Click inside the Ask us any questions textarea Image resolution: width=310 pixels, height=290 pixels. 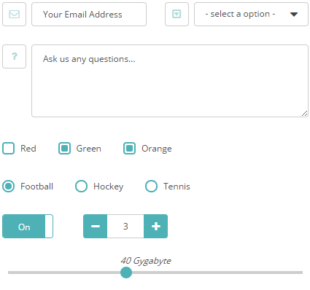(x=170, y=81)
